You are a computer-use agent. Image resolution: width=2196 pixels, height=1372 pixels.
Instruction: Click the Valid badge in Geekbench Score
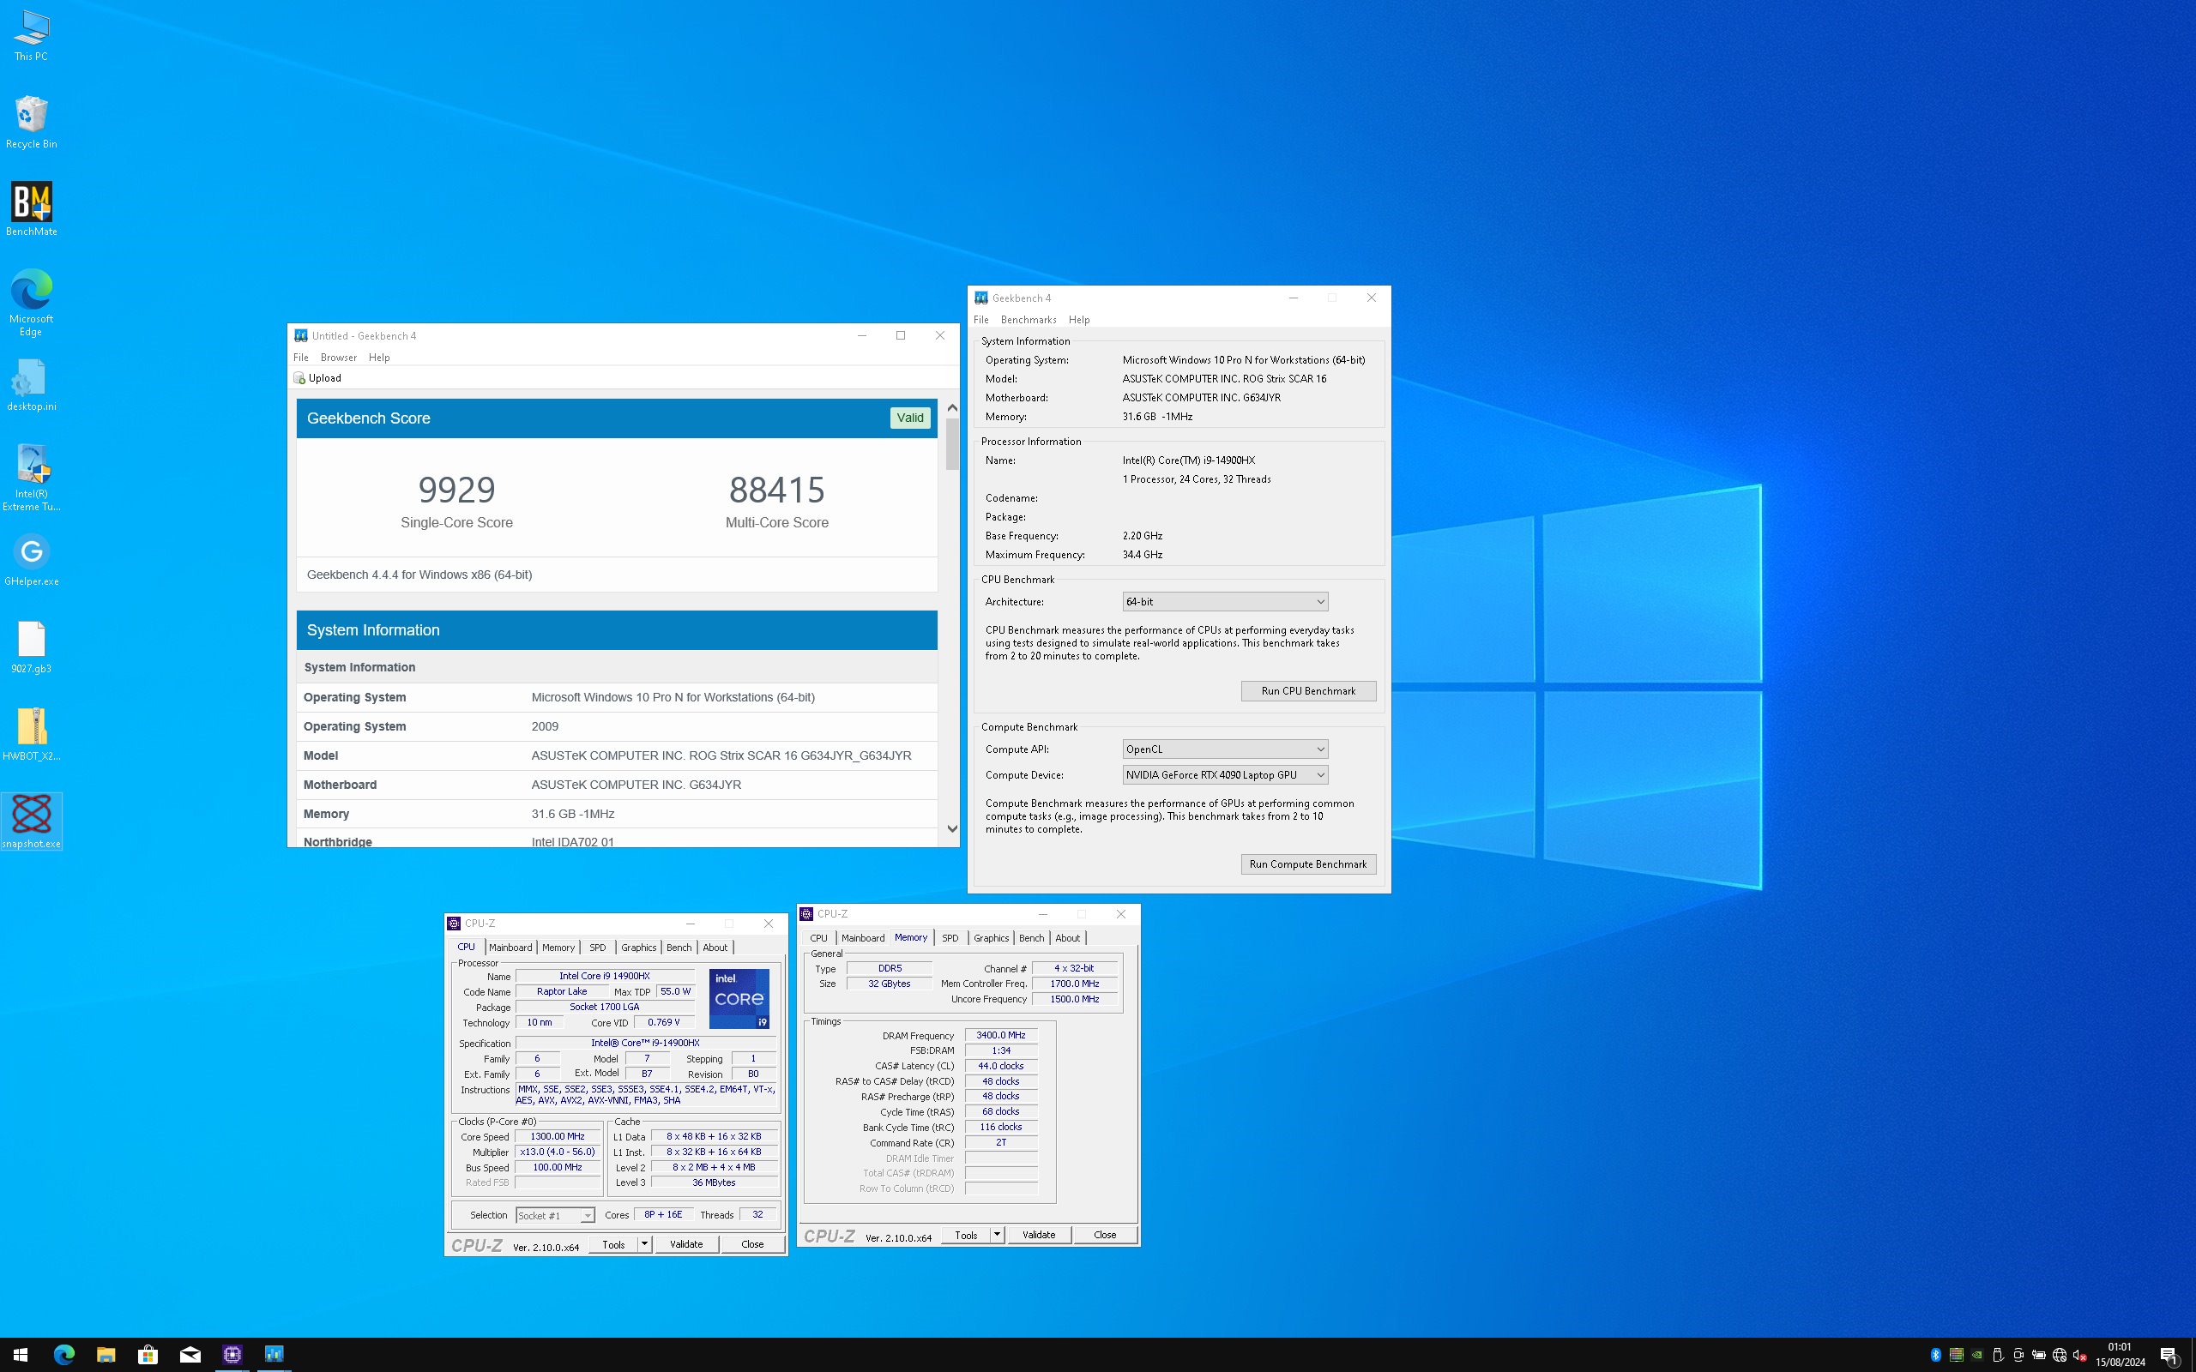coord(910,418)
